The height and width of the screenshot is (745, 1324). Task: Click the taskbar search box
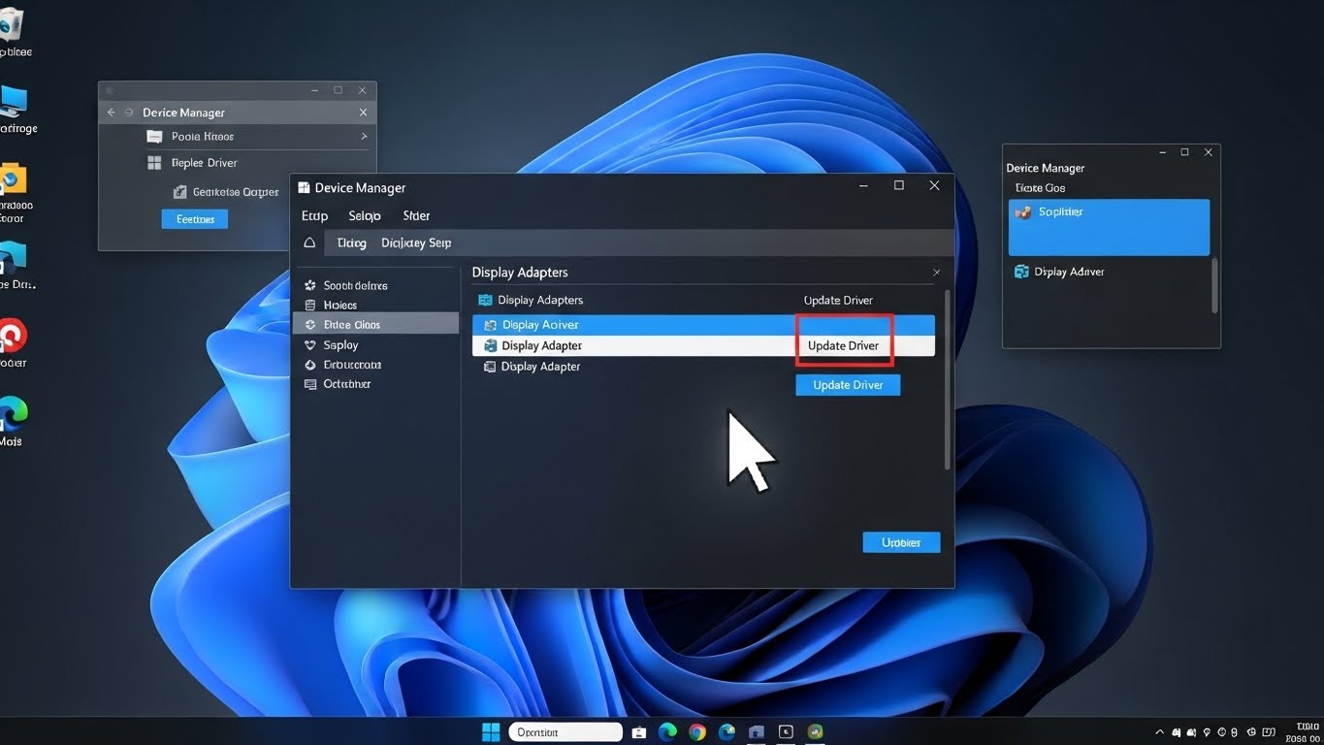click(565, 732)
